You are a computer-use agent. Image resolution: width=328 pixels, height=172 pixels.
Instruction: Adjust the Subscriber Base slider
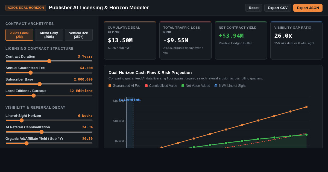[49, 84]
